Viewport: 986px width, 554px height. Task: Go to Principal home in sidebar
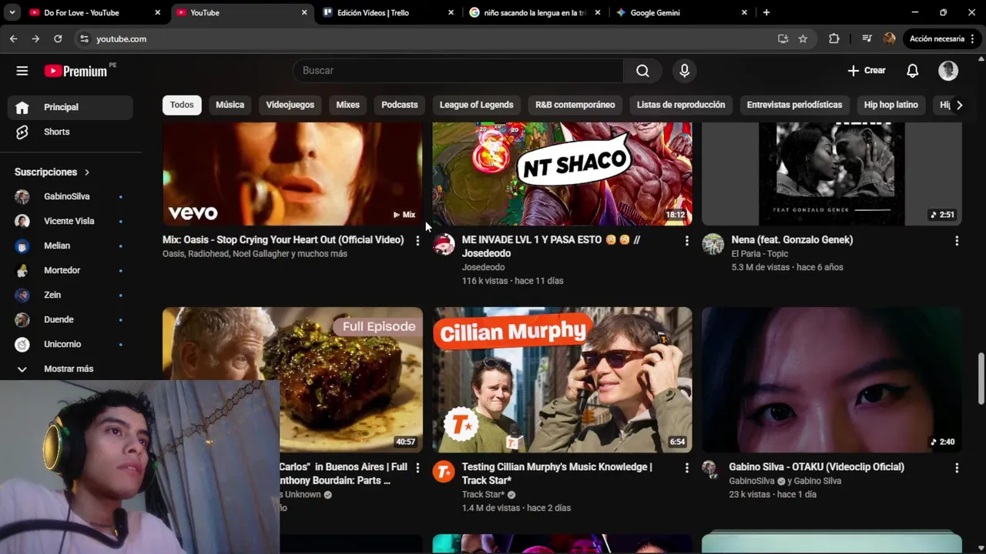click(x=70, y=107)
